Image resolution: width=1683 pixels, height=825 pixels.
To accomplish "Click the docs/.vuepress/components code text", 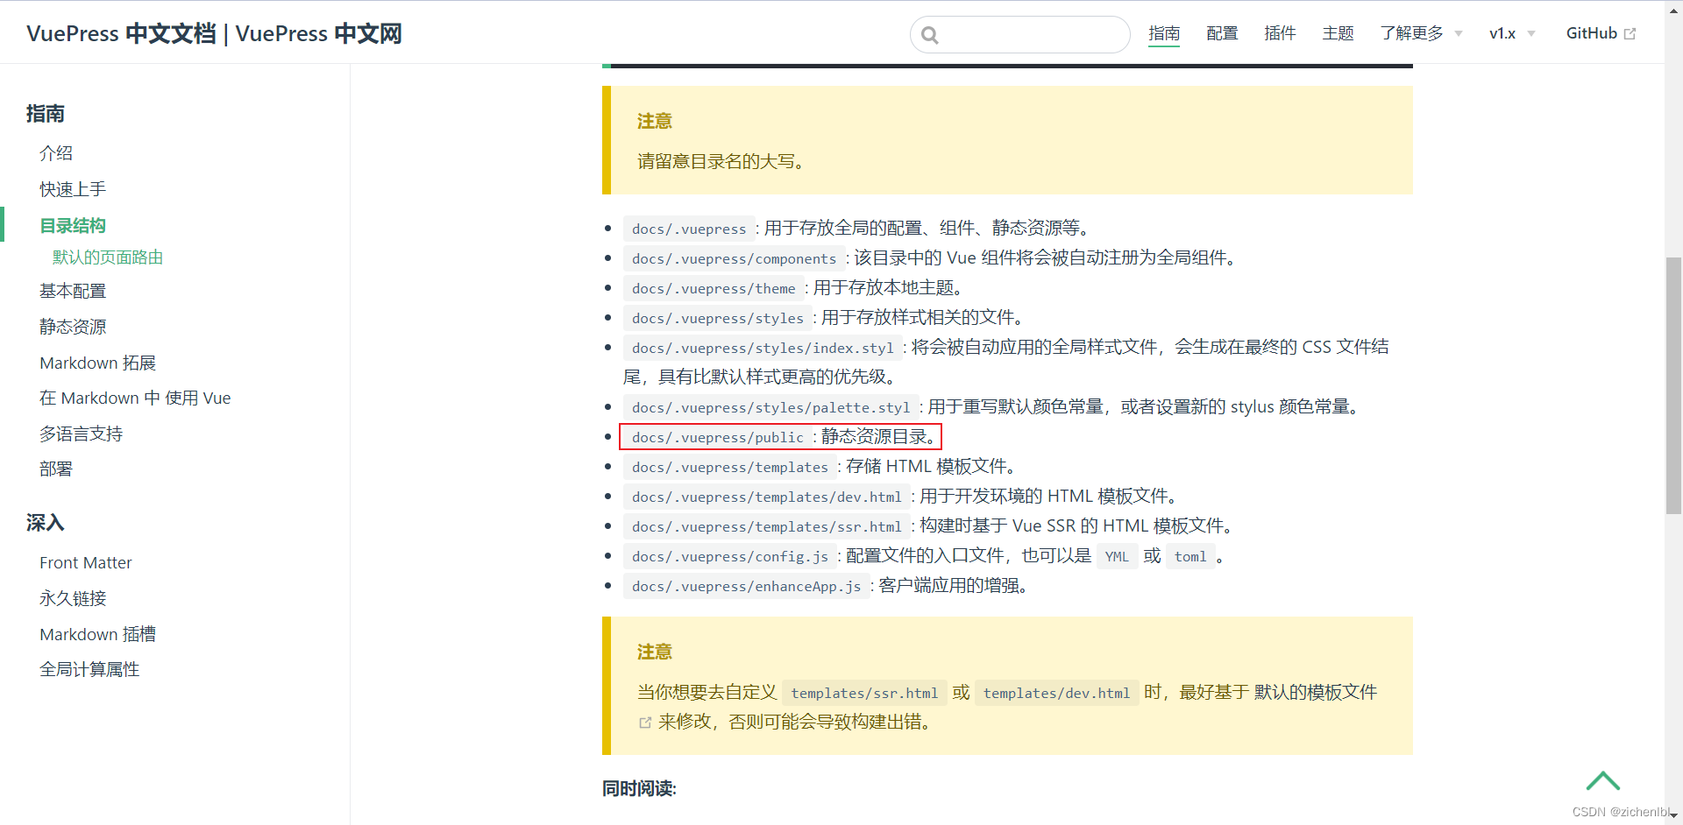I will (734, 258).
